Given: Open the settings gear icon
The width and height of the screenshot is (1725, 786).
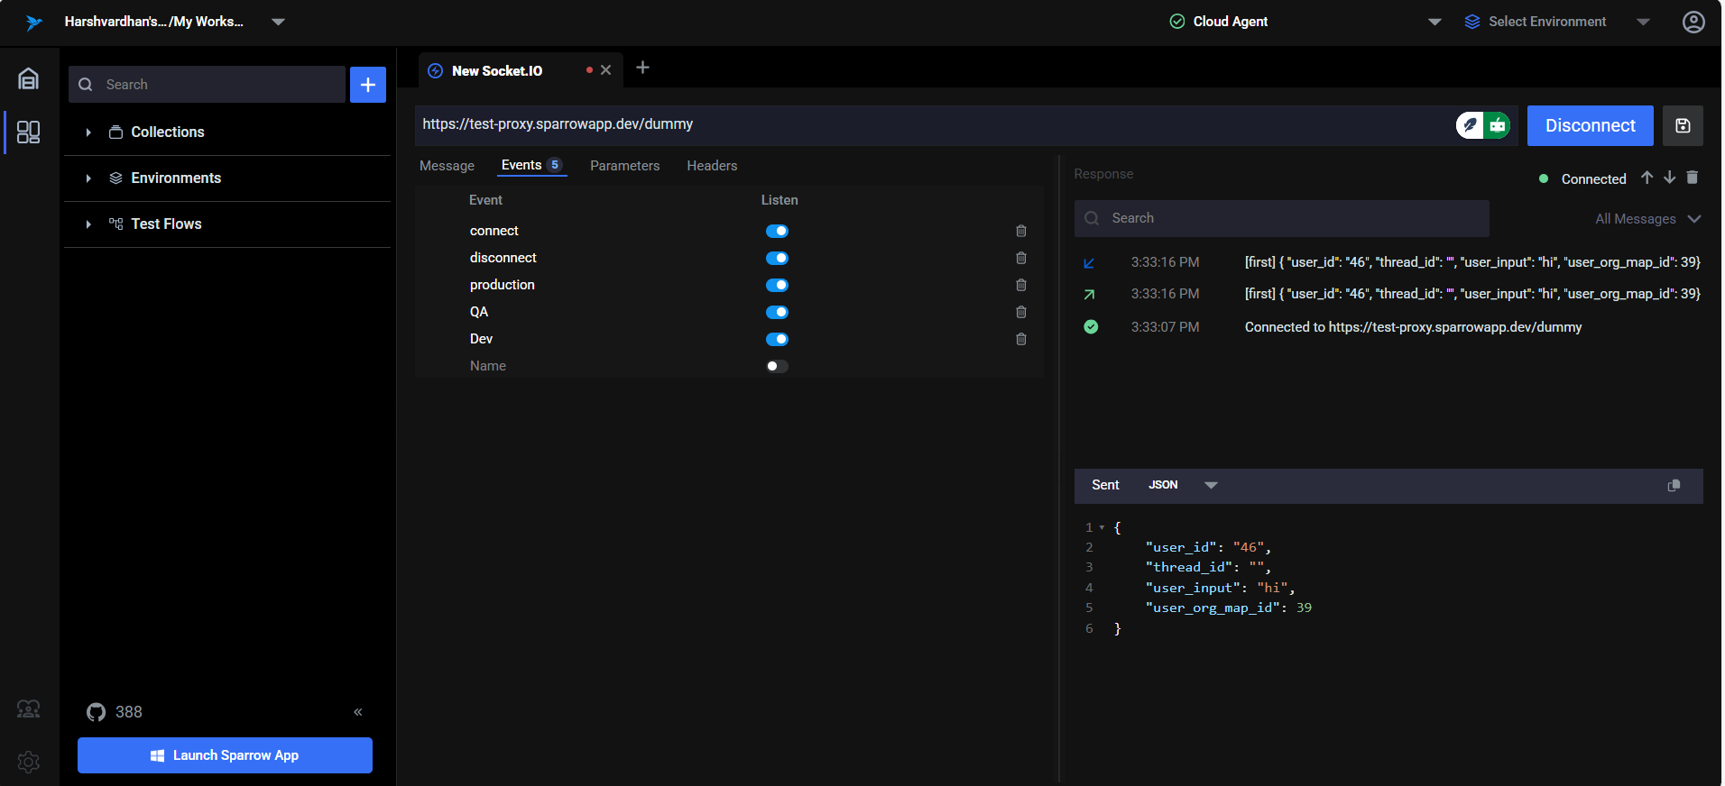Looking at the screenshot, I should (29, 762).
